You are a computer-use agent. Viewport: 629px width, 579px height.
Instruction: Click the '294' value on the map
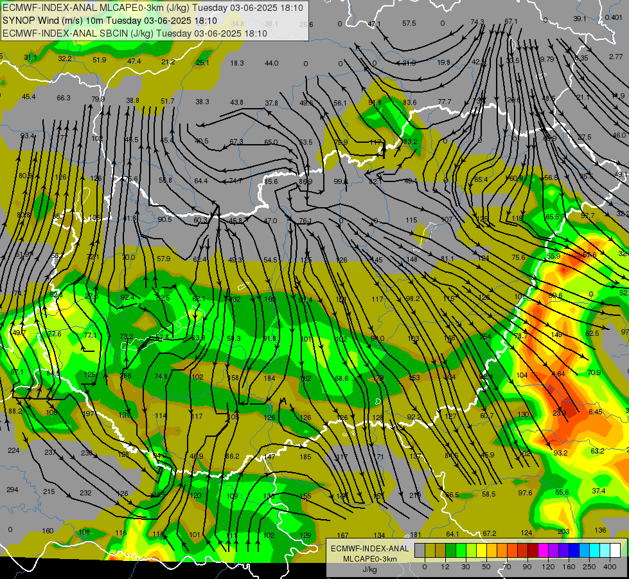tap(12, 490)
